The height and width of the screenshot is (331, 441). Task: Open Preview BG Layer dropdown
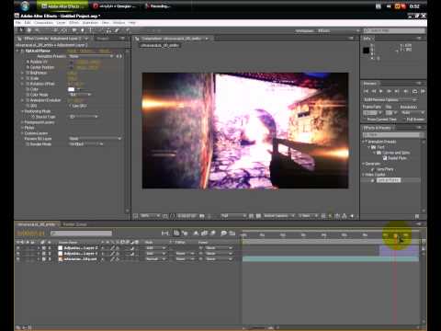[x=95, y=139]
